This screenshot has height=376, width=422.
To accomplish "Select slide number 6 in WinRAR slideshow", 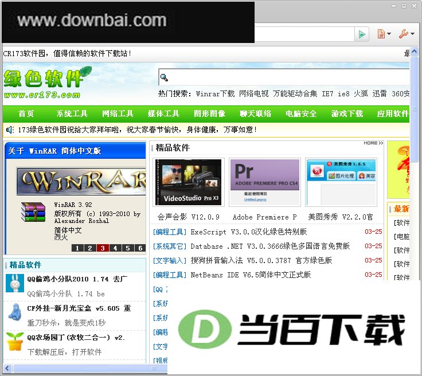I will tap(140, 248).
